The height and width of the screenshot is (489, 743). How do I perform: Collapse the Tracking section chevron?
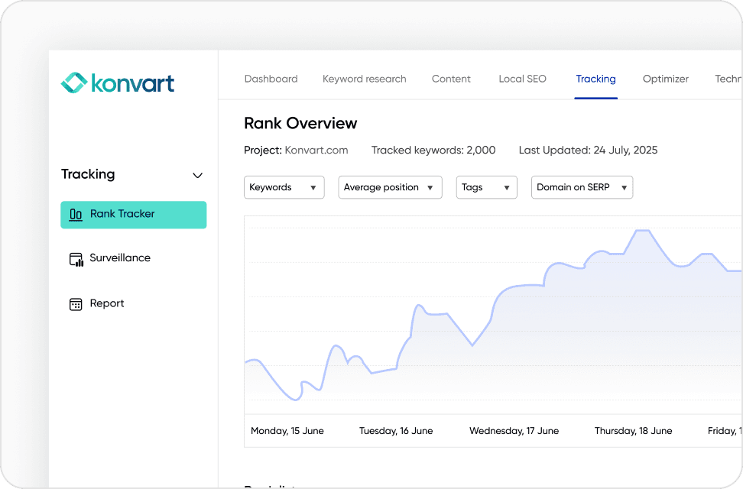[x=197, y=175]
